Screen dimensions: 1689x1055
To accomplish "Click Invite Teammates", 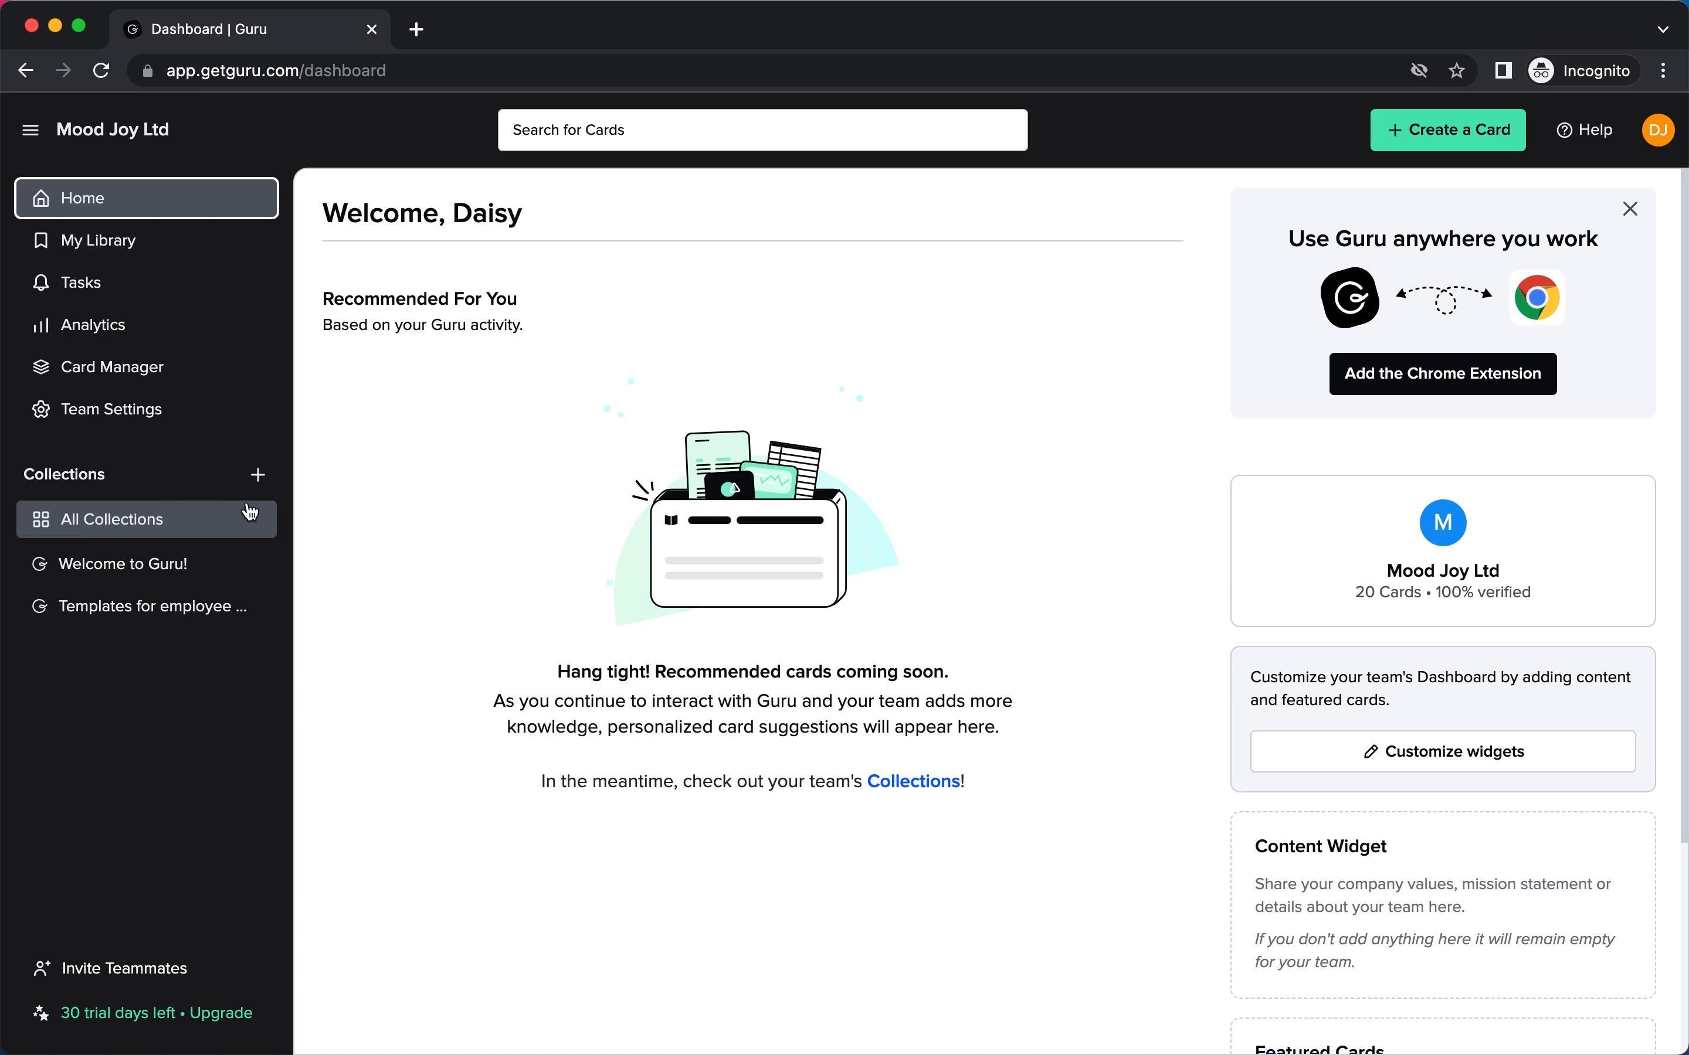I will click(x=124, y=968).
